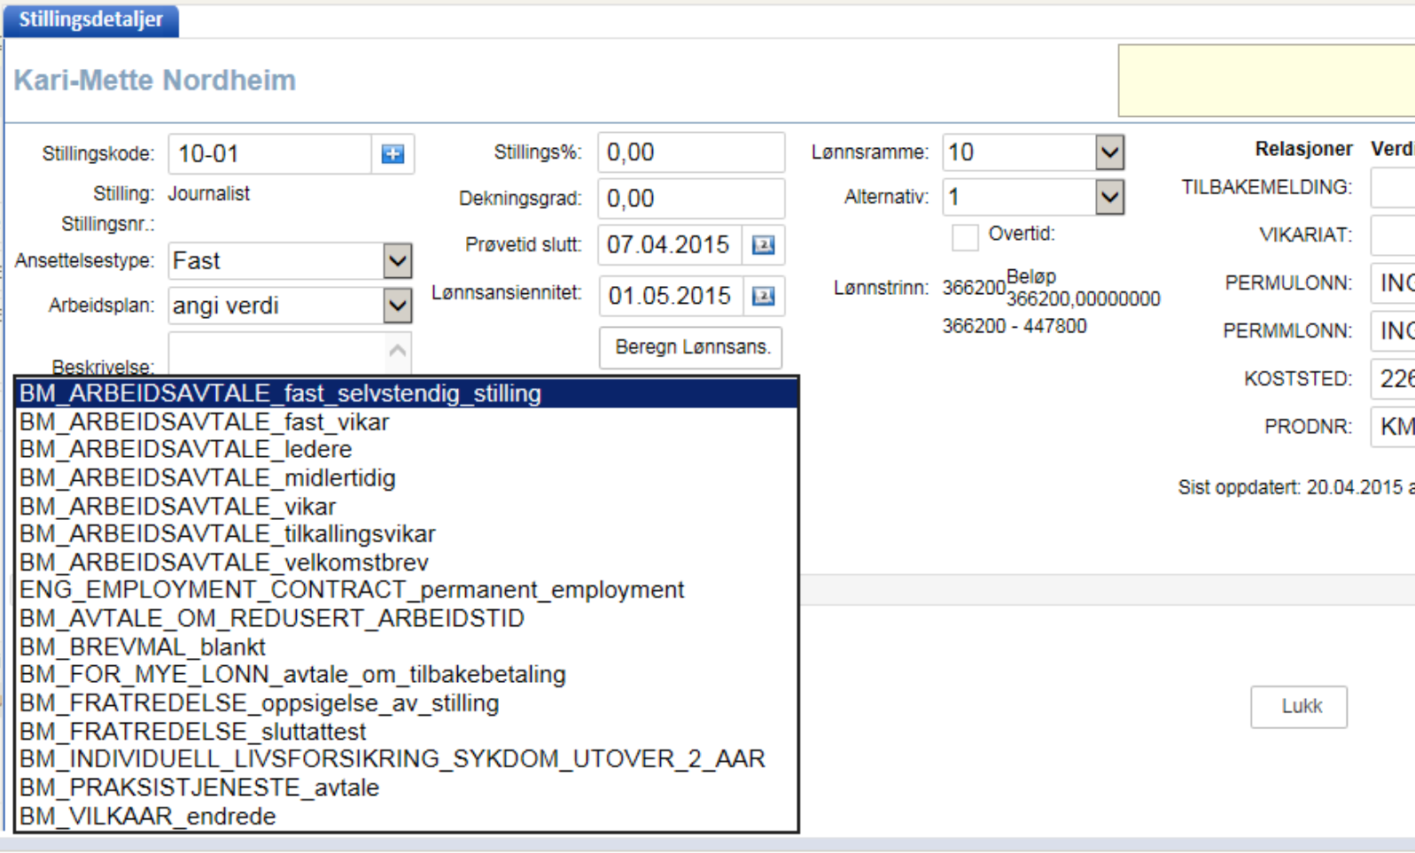Pick BM_INDIVIDUELL_LIVSFORSIKRING_SYKDOM_UTOVER_2_AAR
The width and height of the screenshot is (1415, 853).
(x=407, y=759)
